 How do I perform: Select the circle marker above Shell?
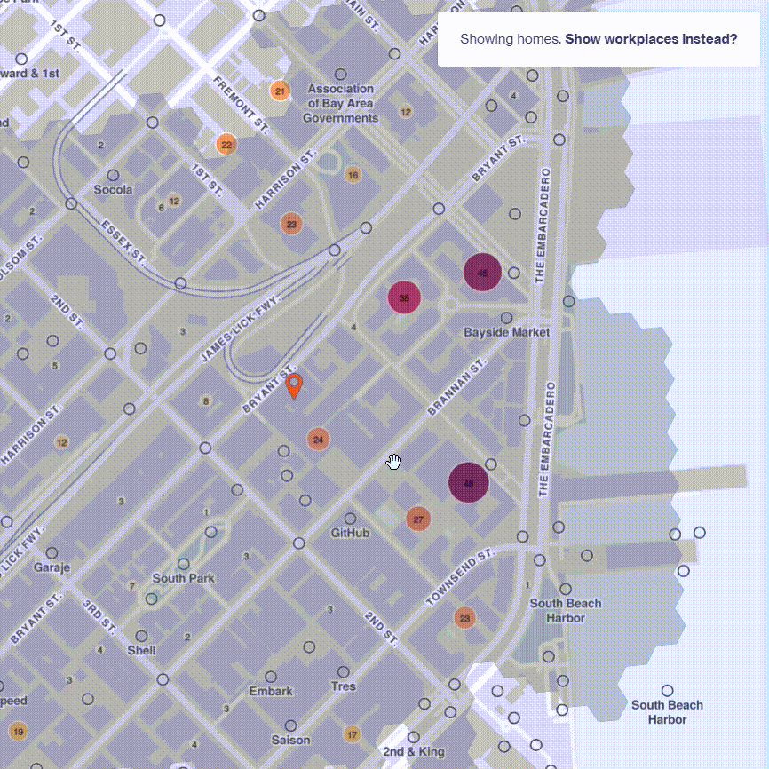tap(141, 636)
